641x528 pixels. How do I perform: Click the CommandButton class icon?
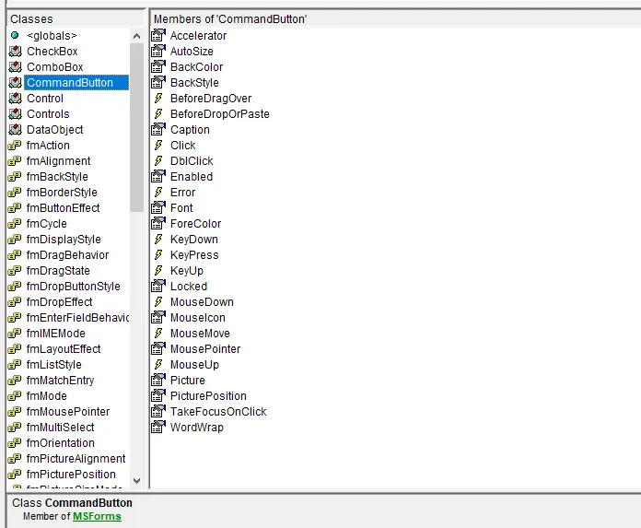pyautogui.click(x=15, y=83)
